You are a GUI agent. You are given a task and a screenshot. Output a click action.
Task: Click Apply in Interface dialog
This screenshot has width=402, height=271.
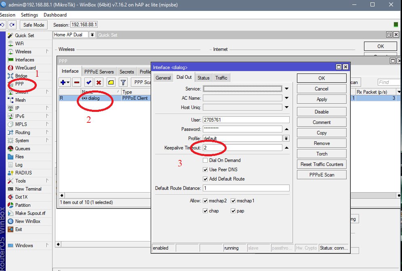point(322,99)
